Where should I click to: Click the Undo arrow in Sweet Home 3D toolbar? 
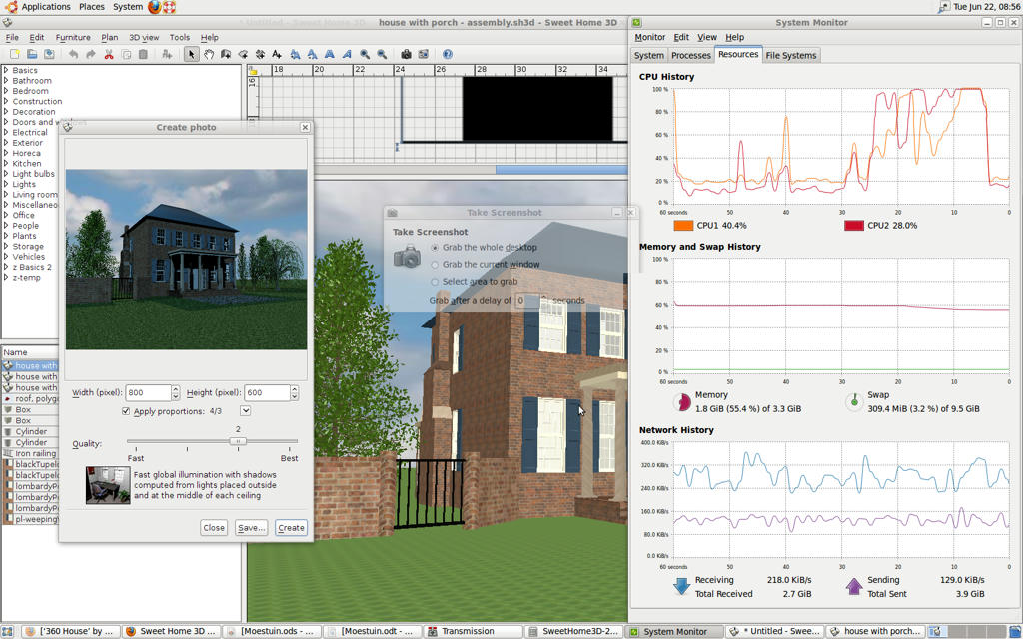click(73, 54)
